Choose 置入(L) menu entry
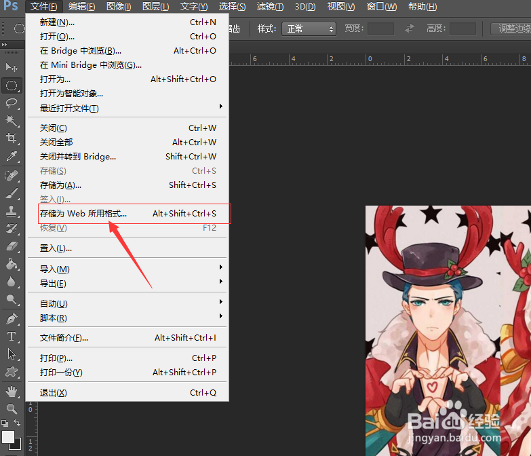531x456 pixels. 127,248
